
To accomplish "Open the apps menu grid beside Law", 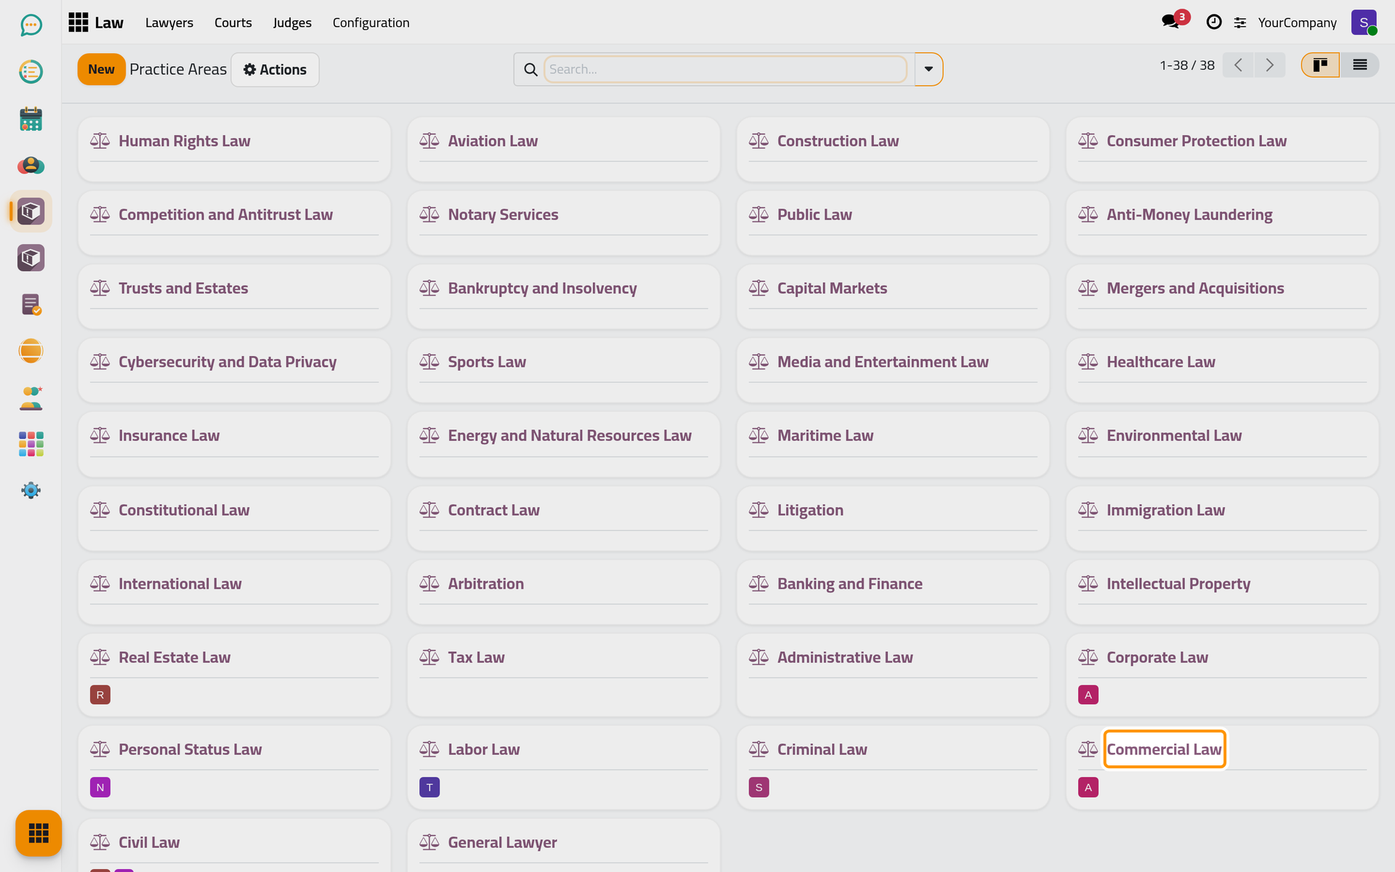I will pos(78,23).
